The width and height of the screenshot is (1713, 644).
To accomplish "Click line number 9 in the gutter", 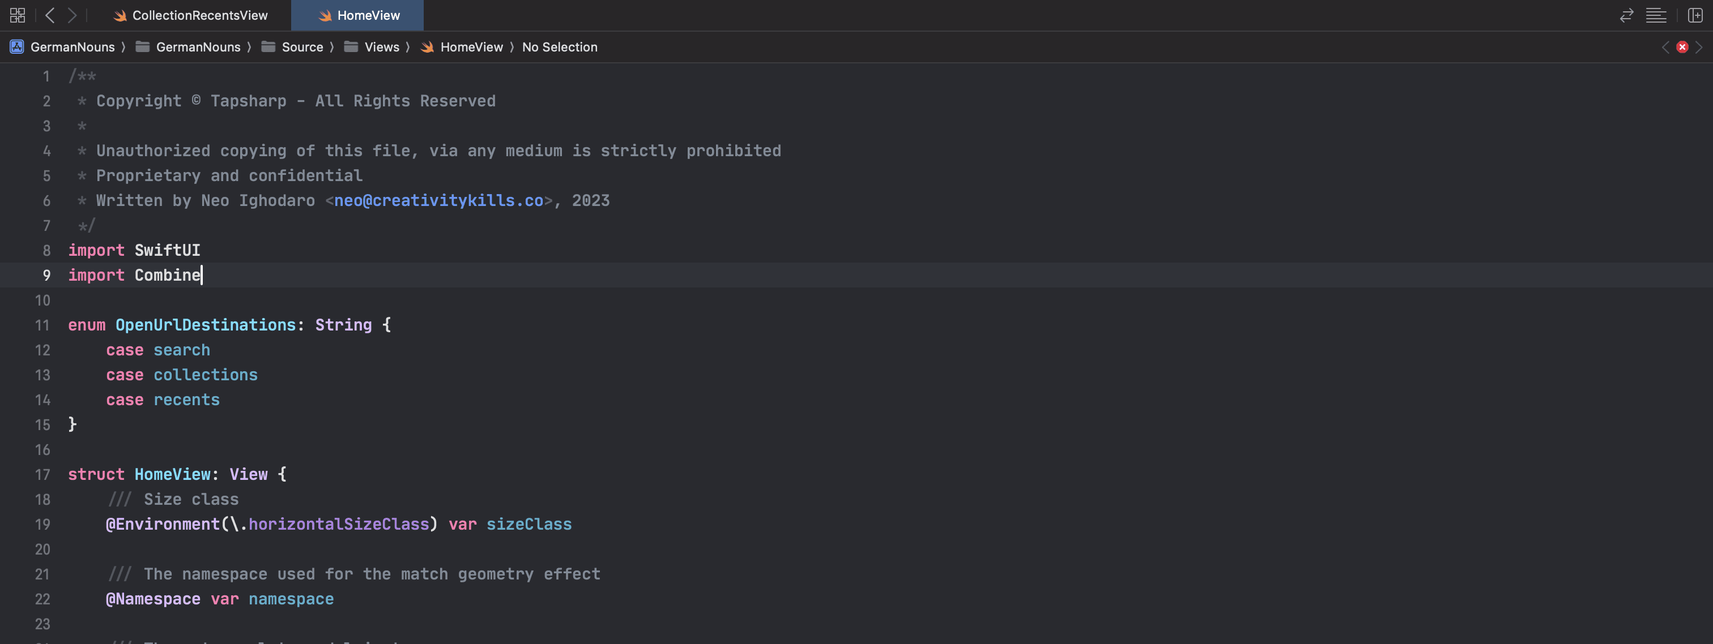I will coord(46,275).
